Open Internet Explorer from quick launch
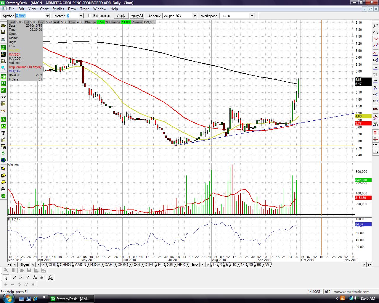The image size is (379, 303). click(x=35, y=299)
